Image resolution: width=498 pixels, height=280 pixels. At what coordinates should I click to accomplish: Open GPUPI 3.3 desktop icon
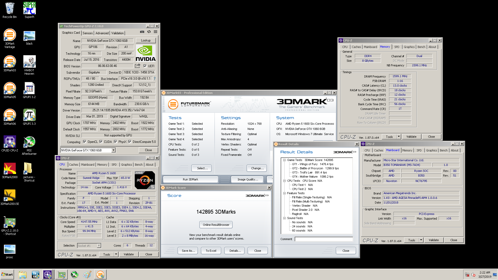click(x=29, y=117)
